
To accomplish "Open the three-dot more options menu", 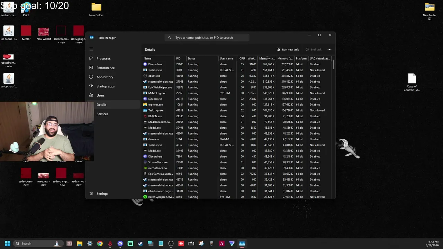I will tap(329, 49).
